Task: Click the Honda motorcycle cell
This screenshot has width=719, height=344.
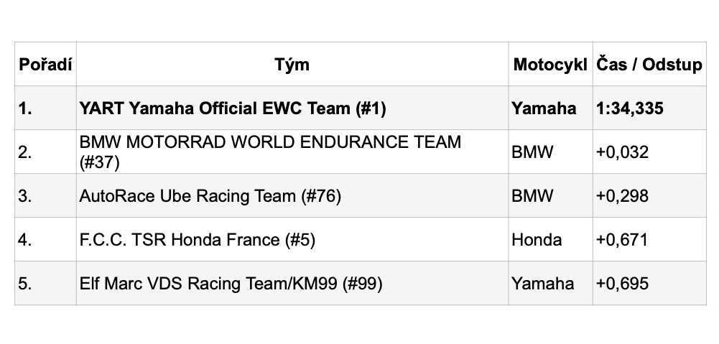Action: 550,239
